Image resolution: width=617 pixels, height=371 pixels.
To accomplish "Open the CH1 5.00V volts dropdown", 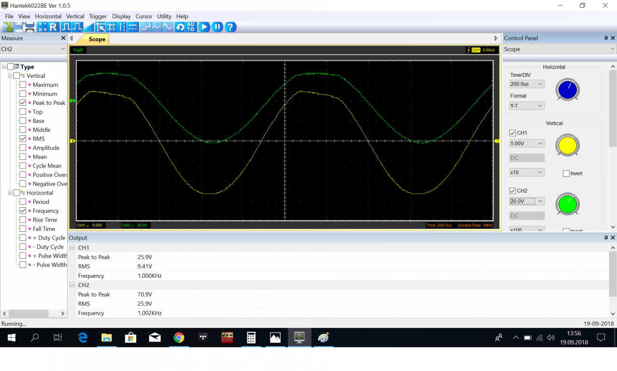I will click(527, 143).
